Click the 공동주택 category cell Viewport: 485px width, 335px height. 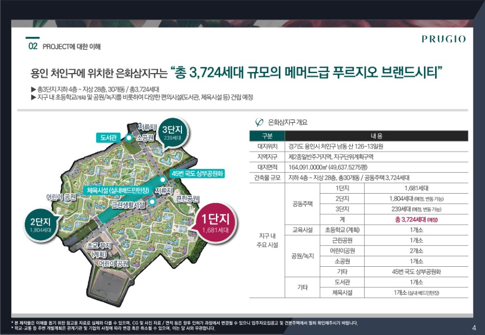pyautogui.click(x=303, y=204)
